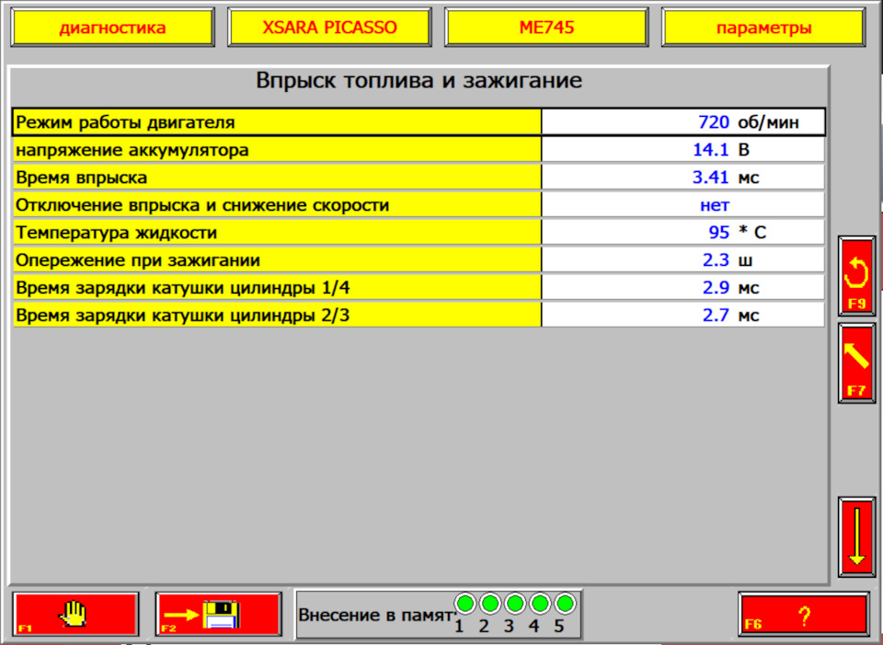The width and height of the screenshot is (883, 645).
Task: Open the параметры menu
Action: (x=763, y=27)
